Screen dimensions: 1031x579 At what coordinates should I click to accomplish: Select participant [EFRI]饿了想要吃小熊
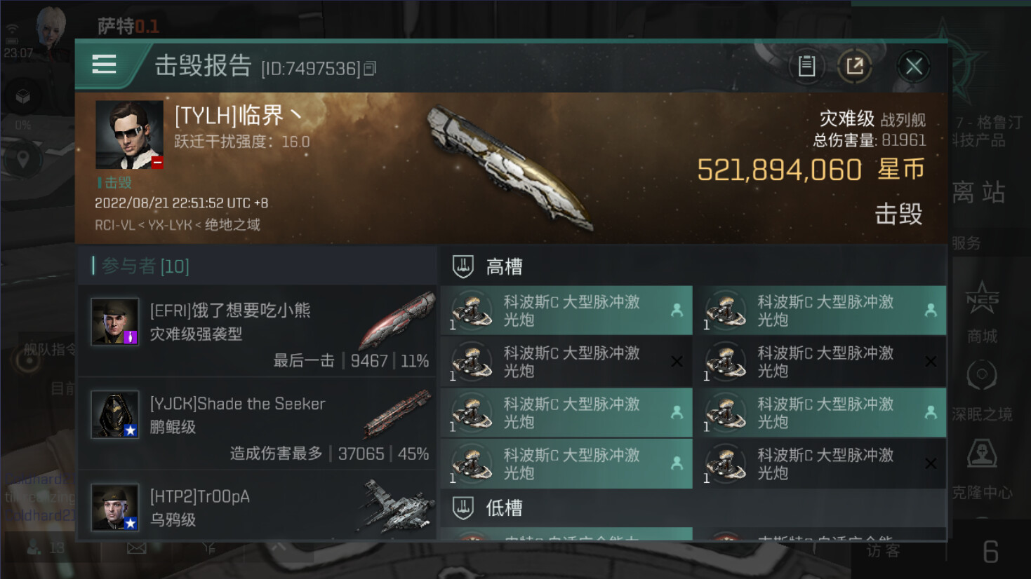pyautogui.click(x=257, y=330)
